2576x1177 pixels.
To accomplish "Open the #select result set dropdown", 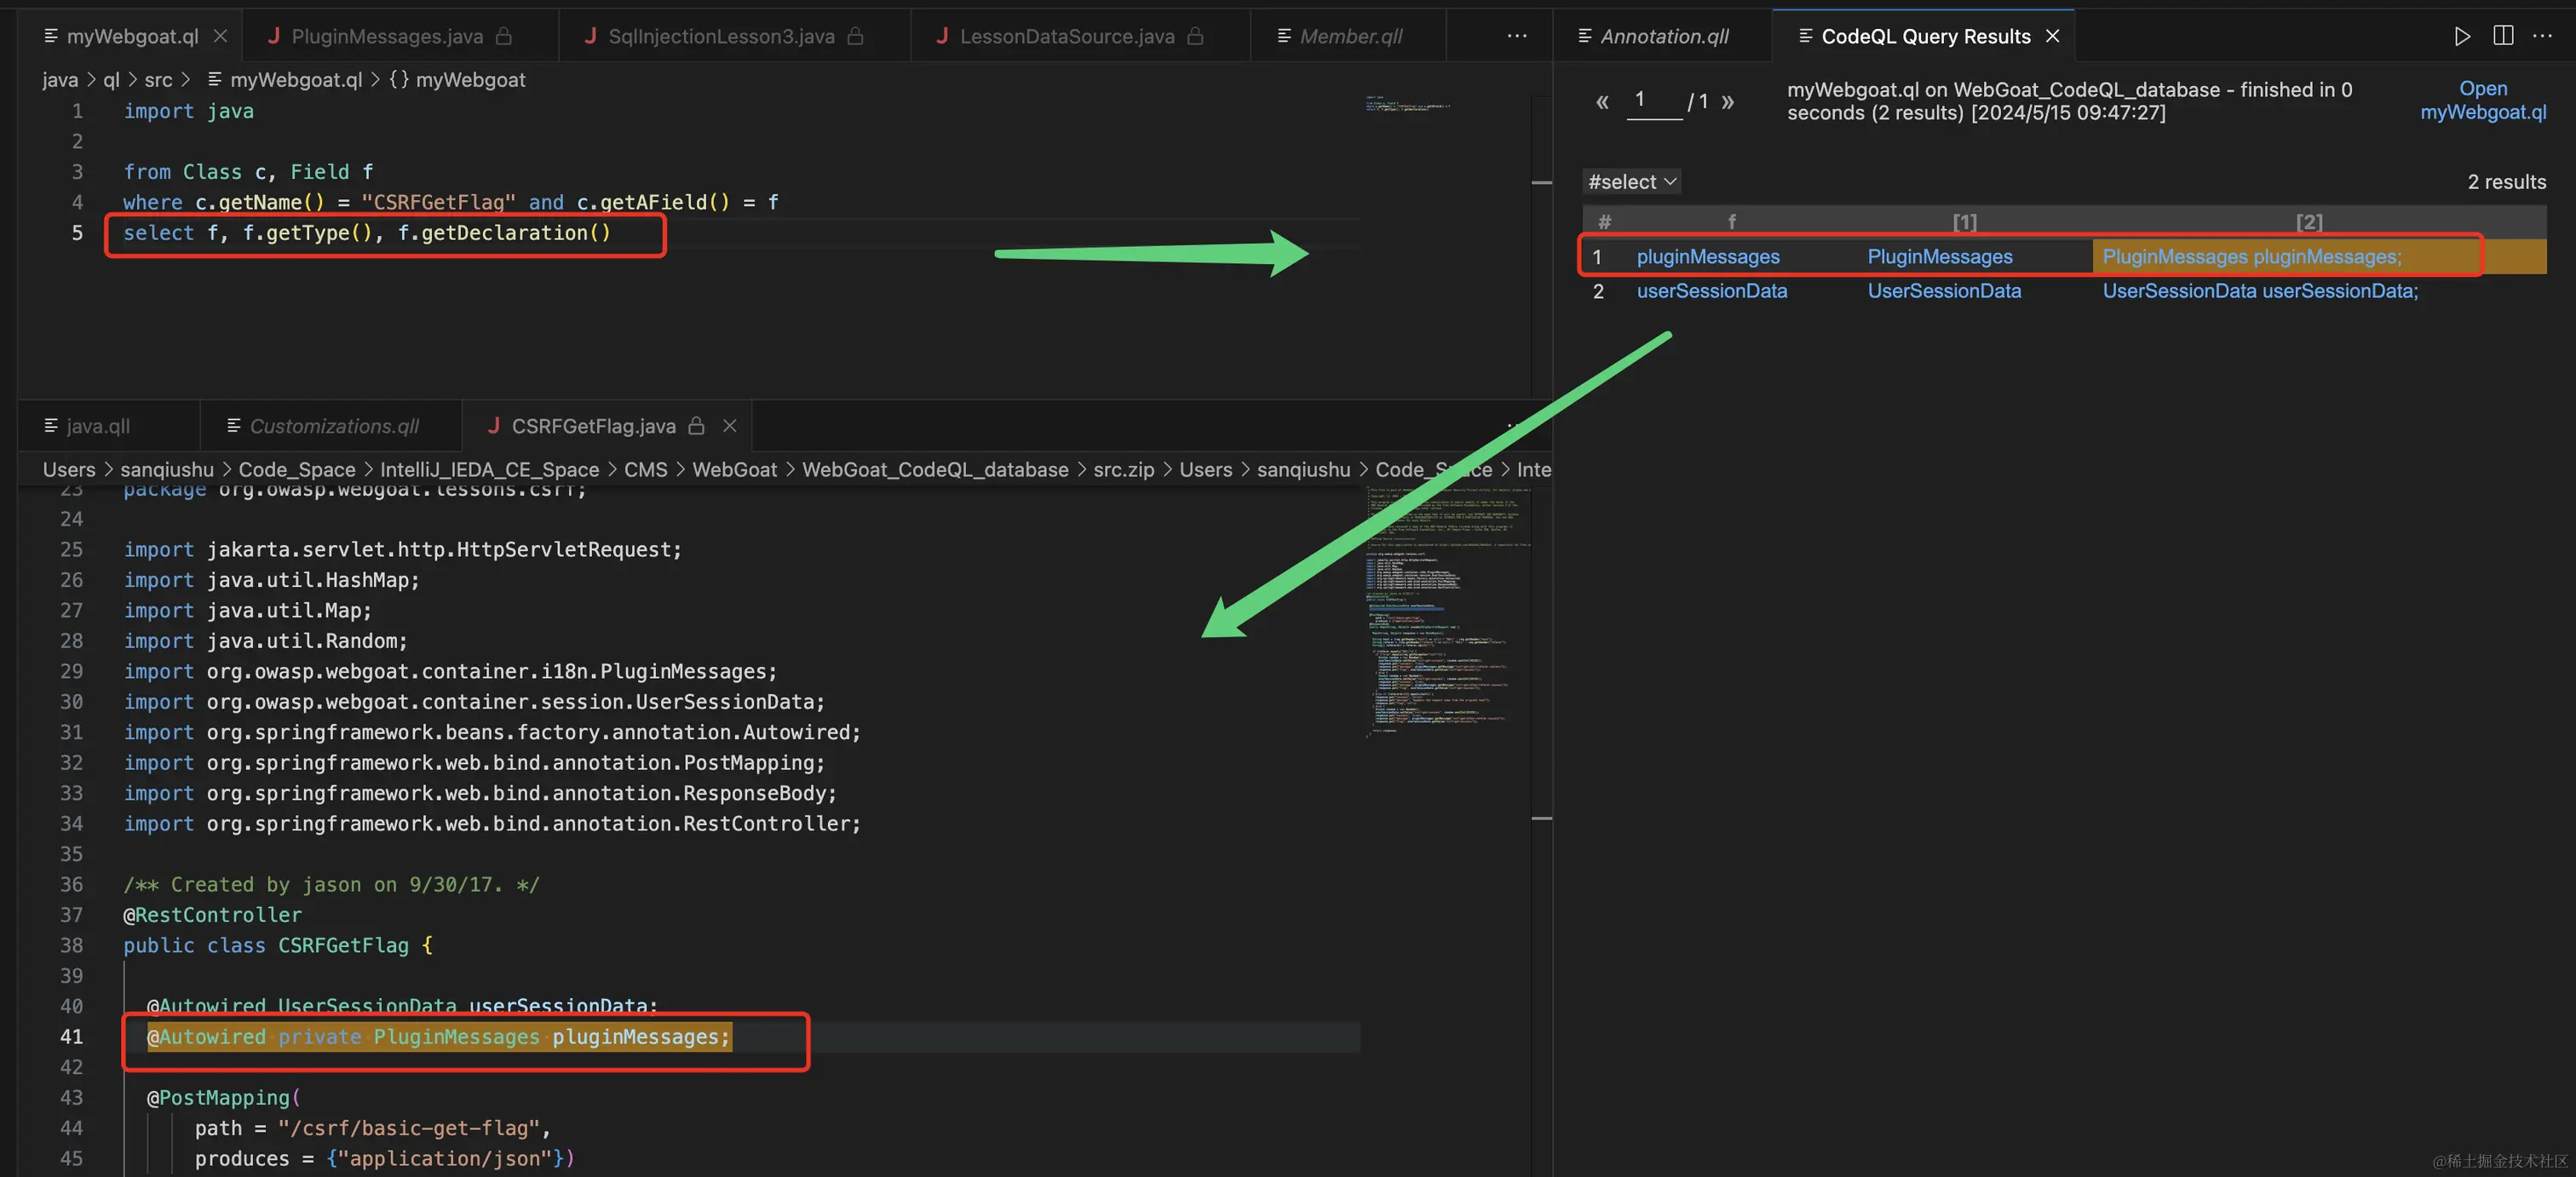I will click(x=1631, y=182).
